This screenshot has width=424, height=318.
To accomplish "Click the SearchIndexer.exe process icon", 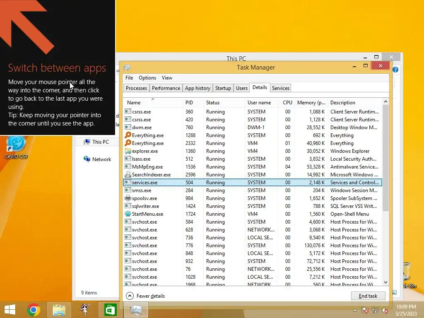I will click(128, 174).
